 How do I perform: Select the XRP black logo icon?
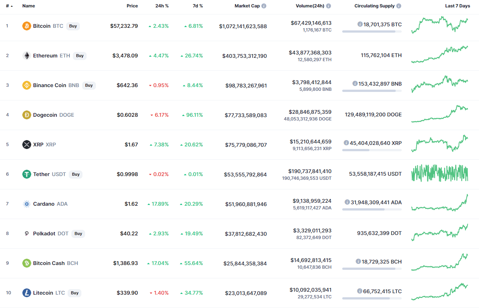click(x=27, y=145)
